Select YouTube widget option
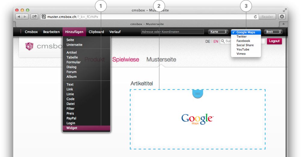The width and height of the screenshot is (301, 157). pos(246,49)
